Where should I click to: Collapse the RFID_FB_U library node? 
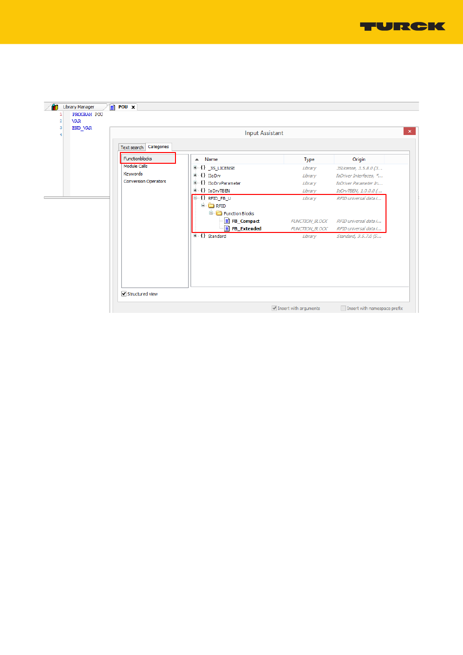point(195,198)
